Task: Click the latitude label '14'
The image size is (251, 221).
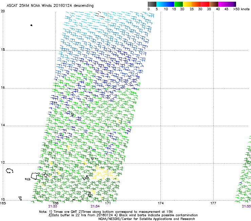Action: pos(3,125)
